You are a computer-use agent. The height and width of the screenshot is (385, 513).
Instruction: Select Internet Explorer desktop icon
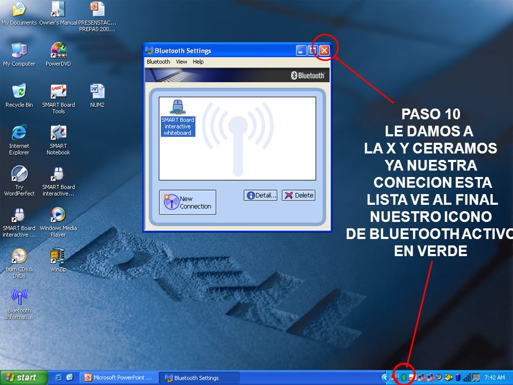click(19, 140)
